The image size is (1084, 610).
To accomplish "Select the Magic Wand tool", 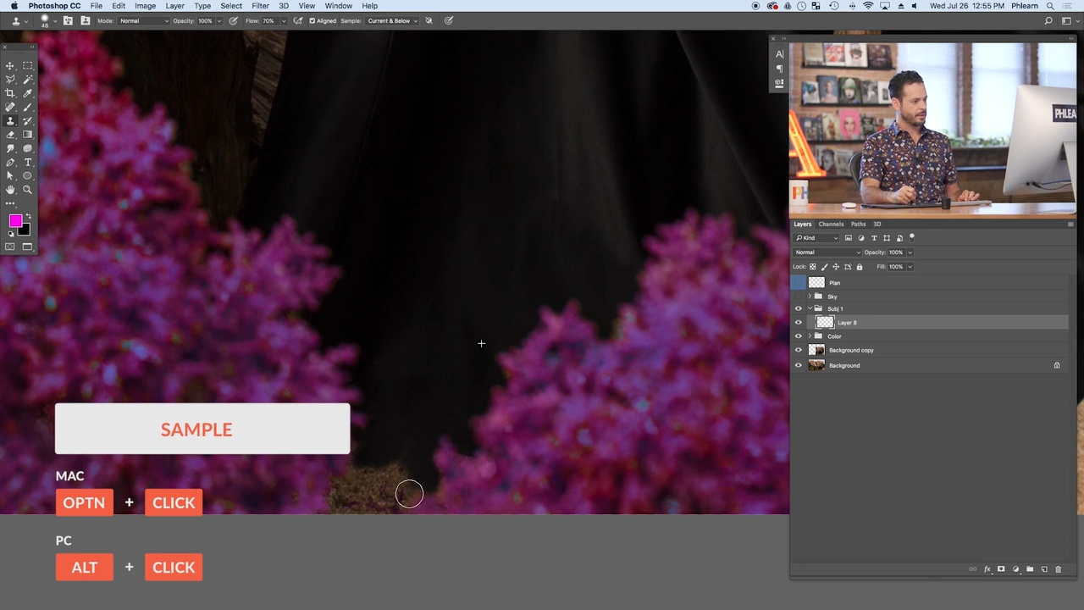I will [x=27, y=80].
